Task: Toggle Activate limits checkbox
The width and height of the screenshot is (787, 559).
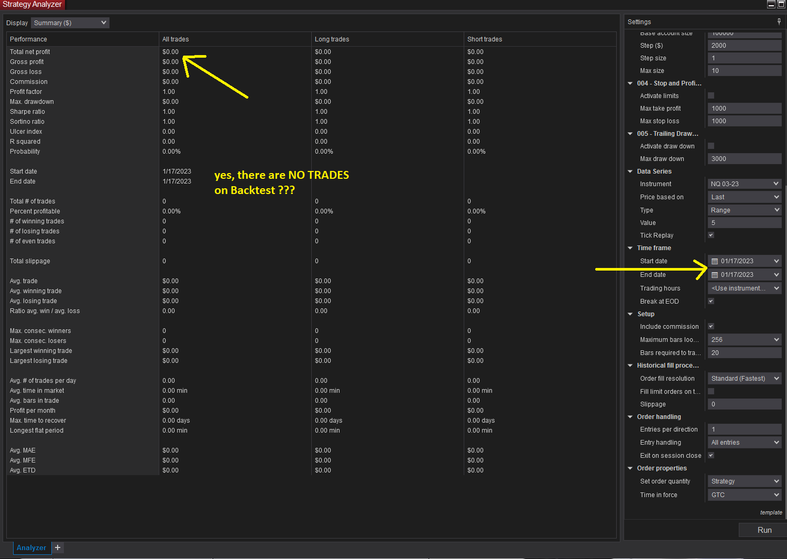Action: pyautogui.click(x=711, y=95)
